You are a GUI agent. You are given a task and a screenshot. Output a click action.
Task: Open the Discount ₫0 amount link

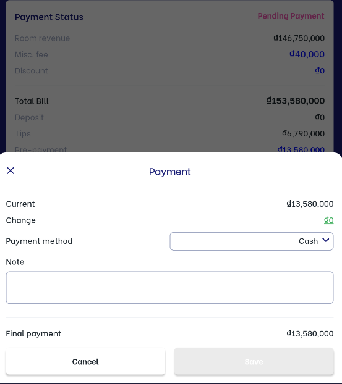320,70
